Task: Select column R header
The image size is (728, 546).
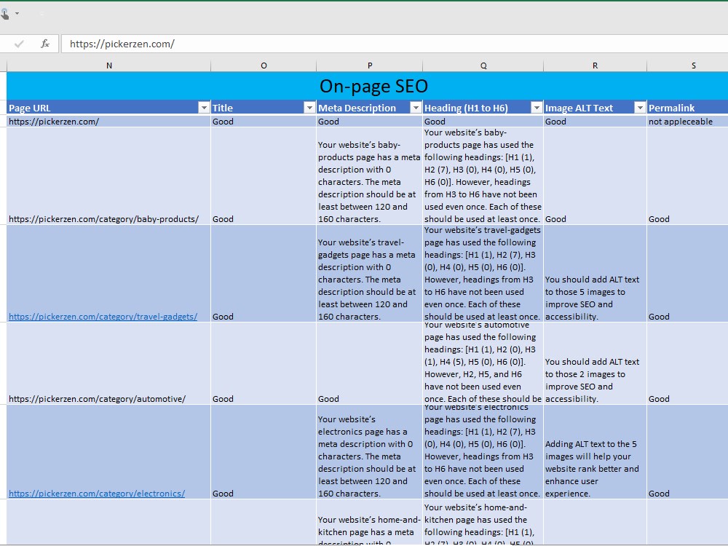Action: (595, 66)
